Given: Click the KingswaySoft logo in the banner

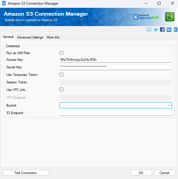Looking at the screenshot, I should click(x=146, y=17).
